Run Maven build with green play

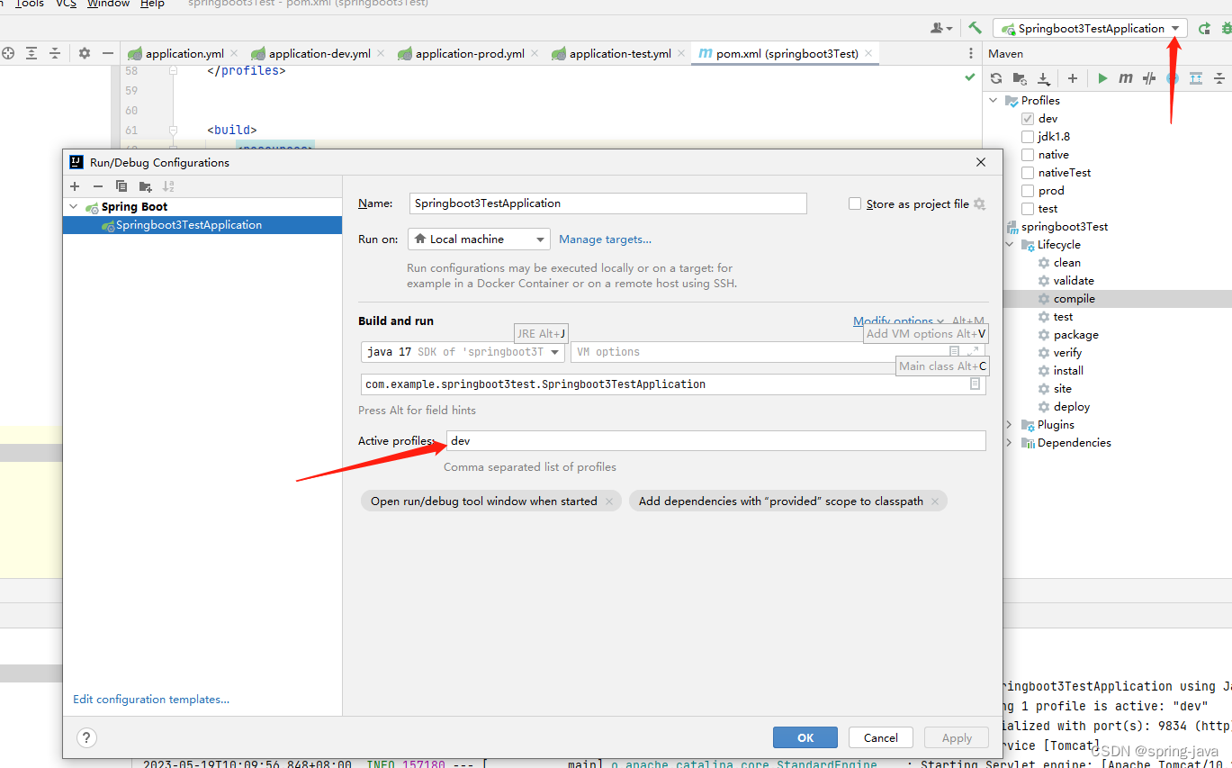tap(1102, 78)
